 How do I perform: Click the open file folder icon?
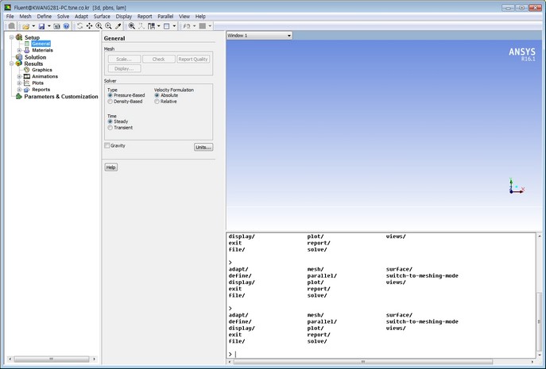point(25,26)
